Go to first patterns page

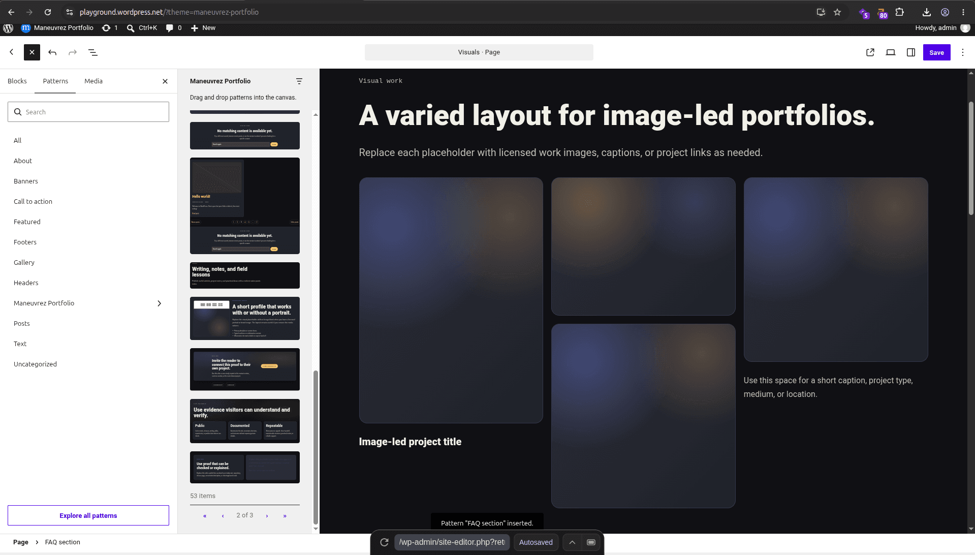pyautogui.click(x=205, y=516)
